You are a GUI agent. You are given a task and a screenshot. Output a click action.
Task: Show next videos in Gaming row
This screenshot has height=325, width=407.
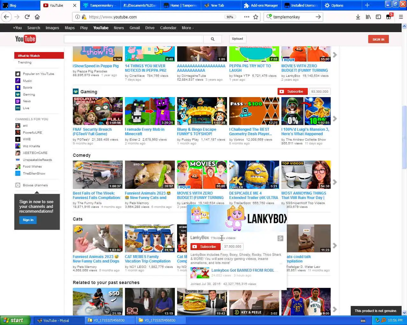click(335, 119)
